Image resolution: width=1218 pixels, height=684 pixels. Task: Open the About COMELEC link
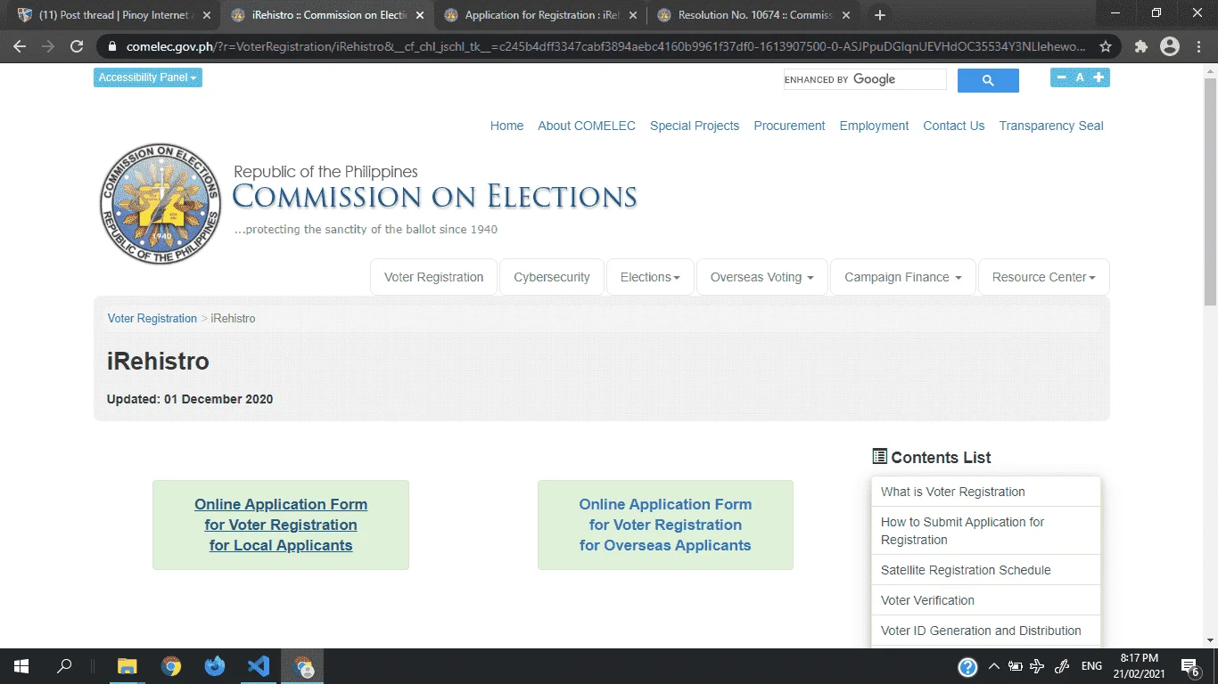point(587,126)
